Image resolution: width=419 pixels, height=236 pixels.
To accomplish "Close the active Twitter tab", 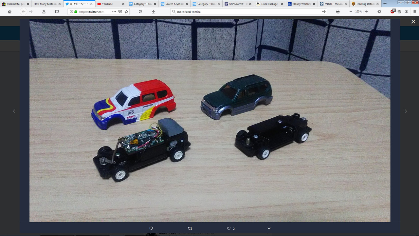I will point(91,4).
